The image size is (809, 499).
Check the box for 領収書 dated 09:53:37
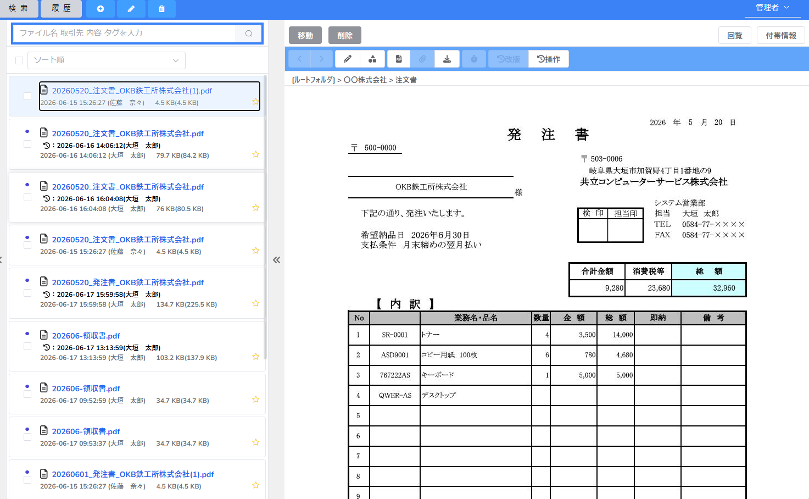coord(27,437)
